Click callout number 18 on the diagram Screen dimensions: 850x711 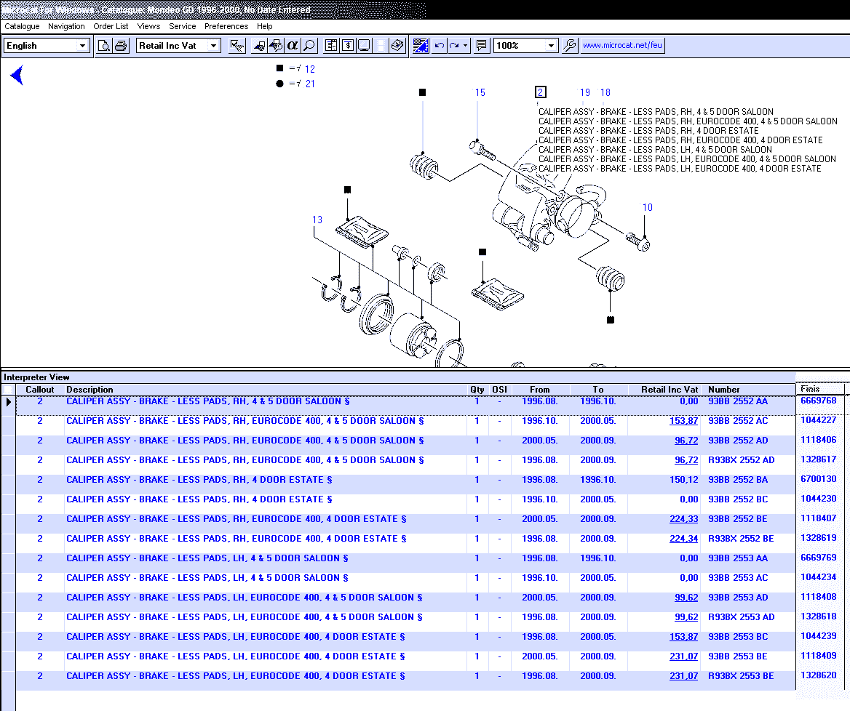(x=605, y=92)
